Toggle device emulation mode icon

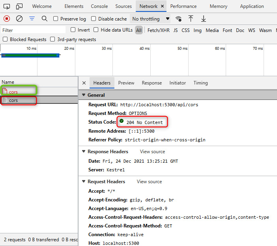[19, 7]
